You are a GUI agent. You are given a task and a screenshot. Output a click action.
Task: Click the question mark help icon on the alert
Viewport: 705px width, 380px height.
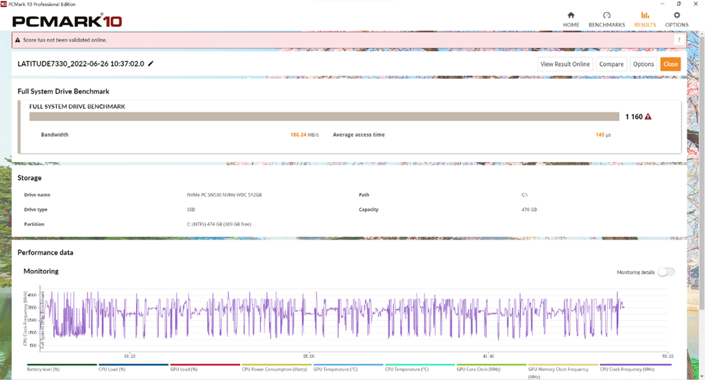pos(679,40)
